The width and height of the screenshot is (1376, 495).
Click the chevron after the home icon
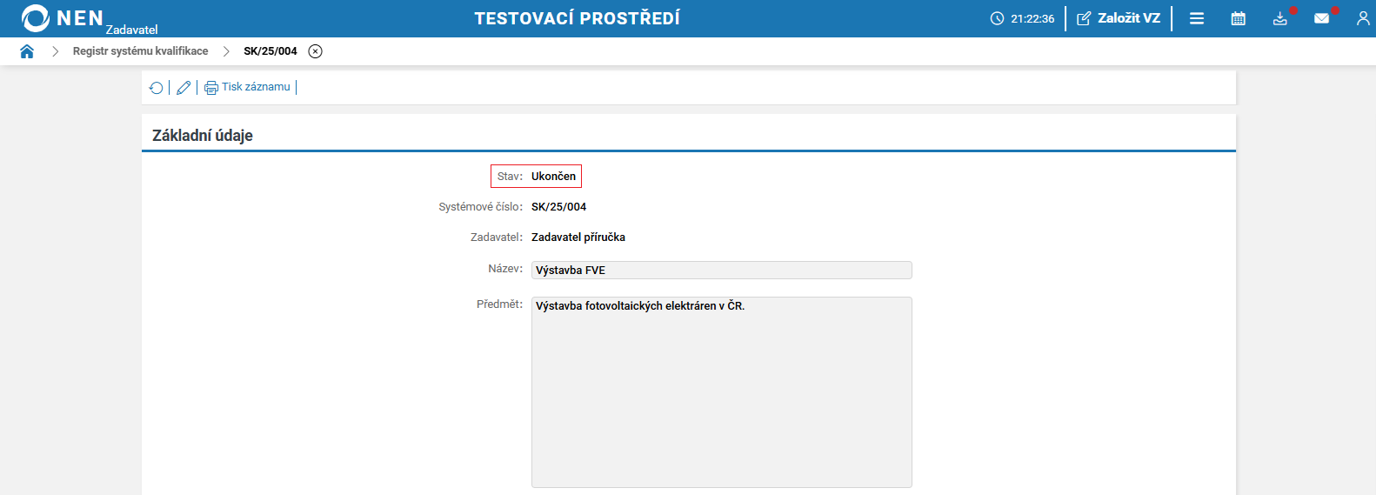56,51
